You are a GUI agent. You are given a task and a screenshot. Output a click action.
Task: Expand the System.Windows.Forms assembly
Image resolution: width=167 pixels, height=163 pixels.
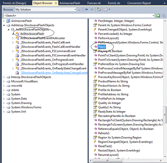[x=4, y=107]
